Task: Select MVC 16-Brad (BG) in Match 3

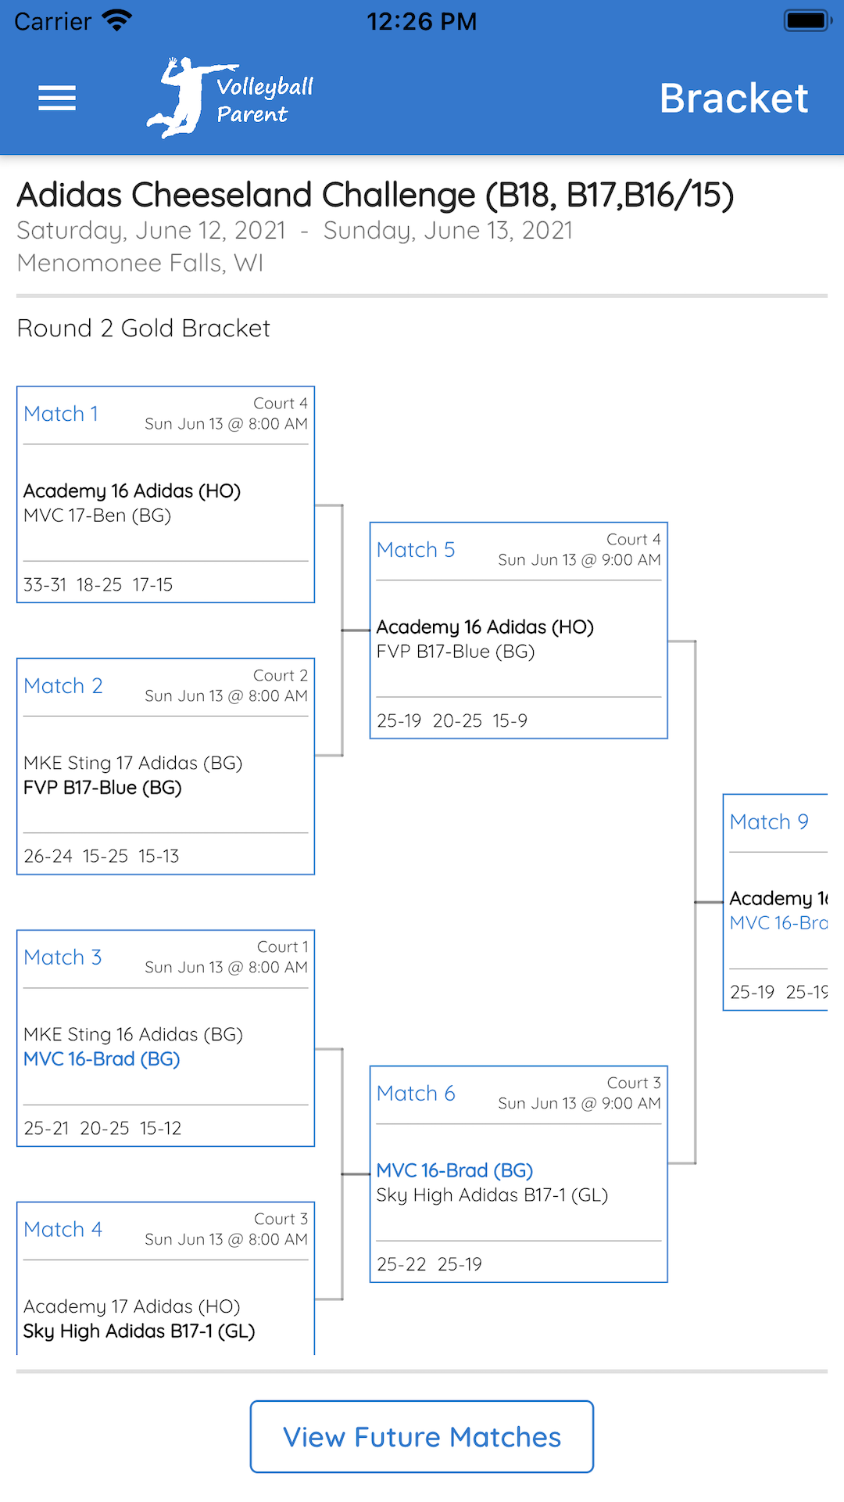Action: click(102, 1059)
